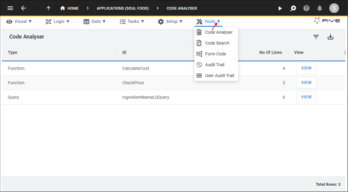View the IngredientNameLQQuery query
The image size is (348, 192).
[x=306, y=97]
